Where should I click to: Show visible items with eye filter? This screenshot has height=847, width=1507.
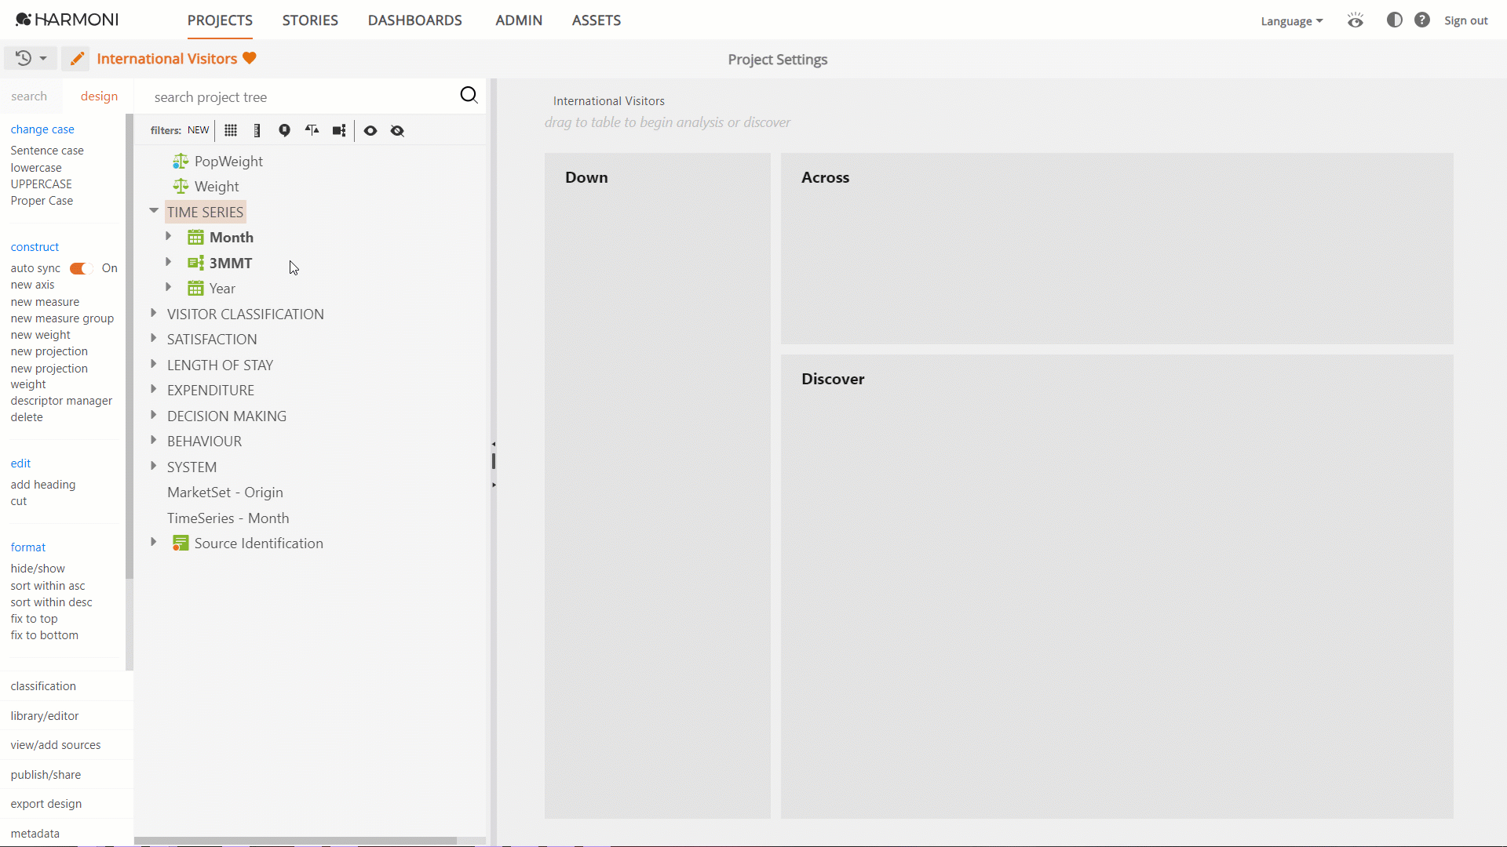click(x=370, y=130)
